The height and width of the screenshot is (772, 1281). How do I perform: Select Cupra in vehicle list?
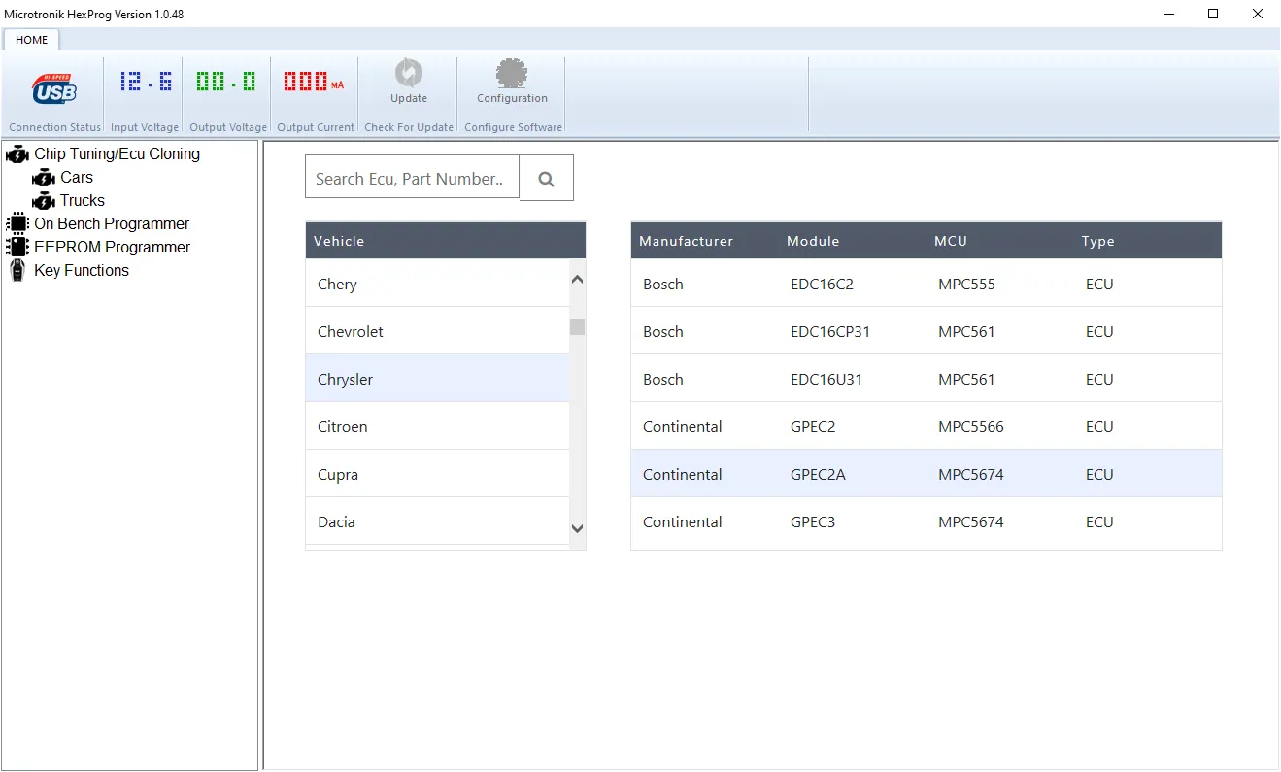tap(437, 474)
